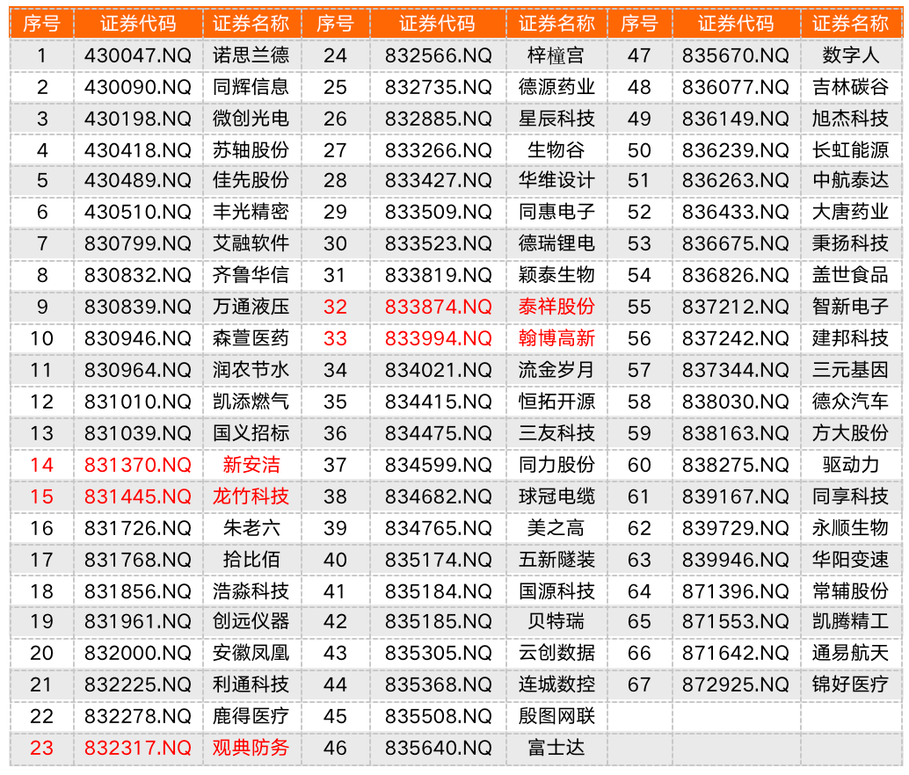Select the 齐鲁华信 name cell
The image size is (909, 775).
251,275
